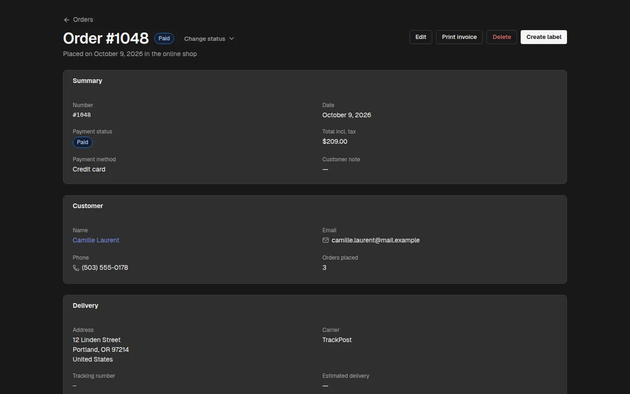Open the Change status dropdown
Screen dimensions: 630x394
[209, 38]
